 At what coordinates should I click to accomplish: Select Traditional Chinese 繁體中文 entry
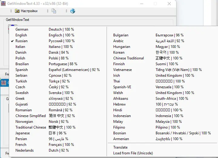58,127
